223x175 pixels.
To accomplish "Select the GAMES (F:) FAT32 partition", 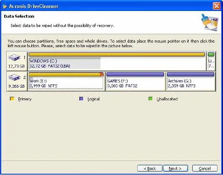I will (135, 81).
